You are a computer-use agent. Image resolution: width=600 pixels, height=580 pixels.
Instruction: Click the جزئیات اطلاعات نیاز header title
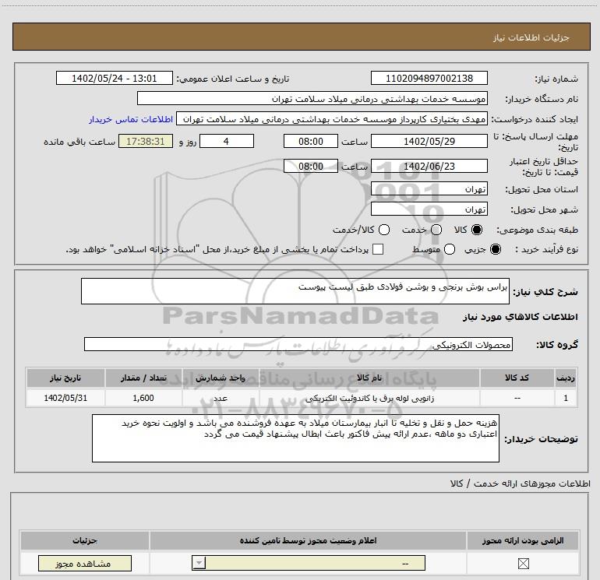531,37
